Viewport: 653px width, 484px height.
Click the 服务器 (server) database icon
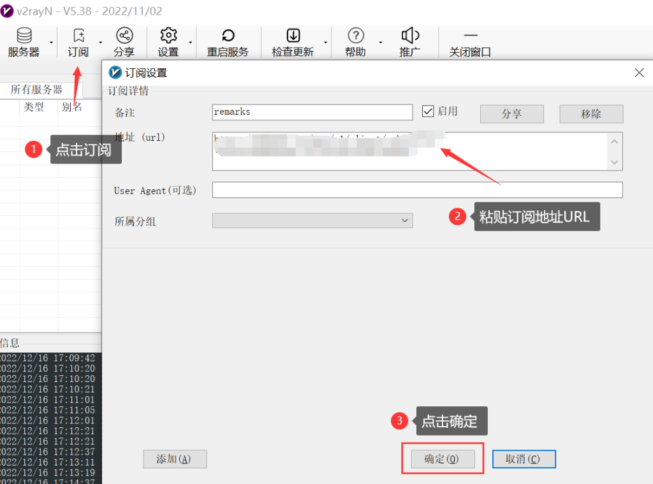coord(24,36)
